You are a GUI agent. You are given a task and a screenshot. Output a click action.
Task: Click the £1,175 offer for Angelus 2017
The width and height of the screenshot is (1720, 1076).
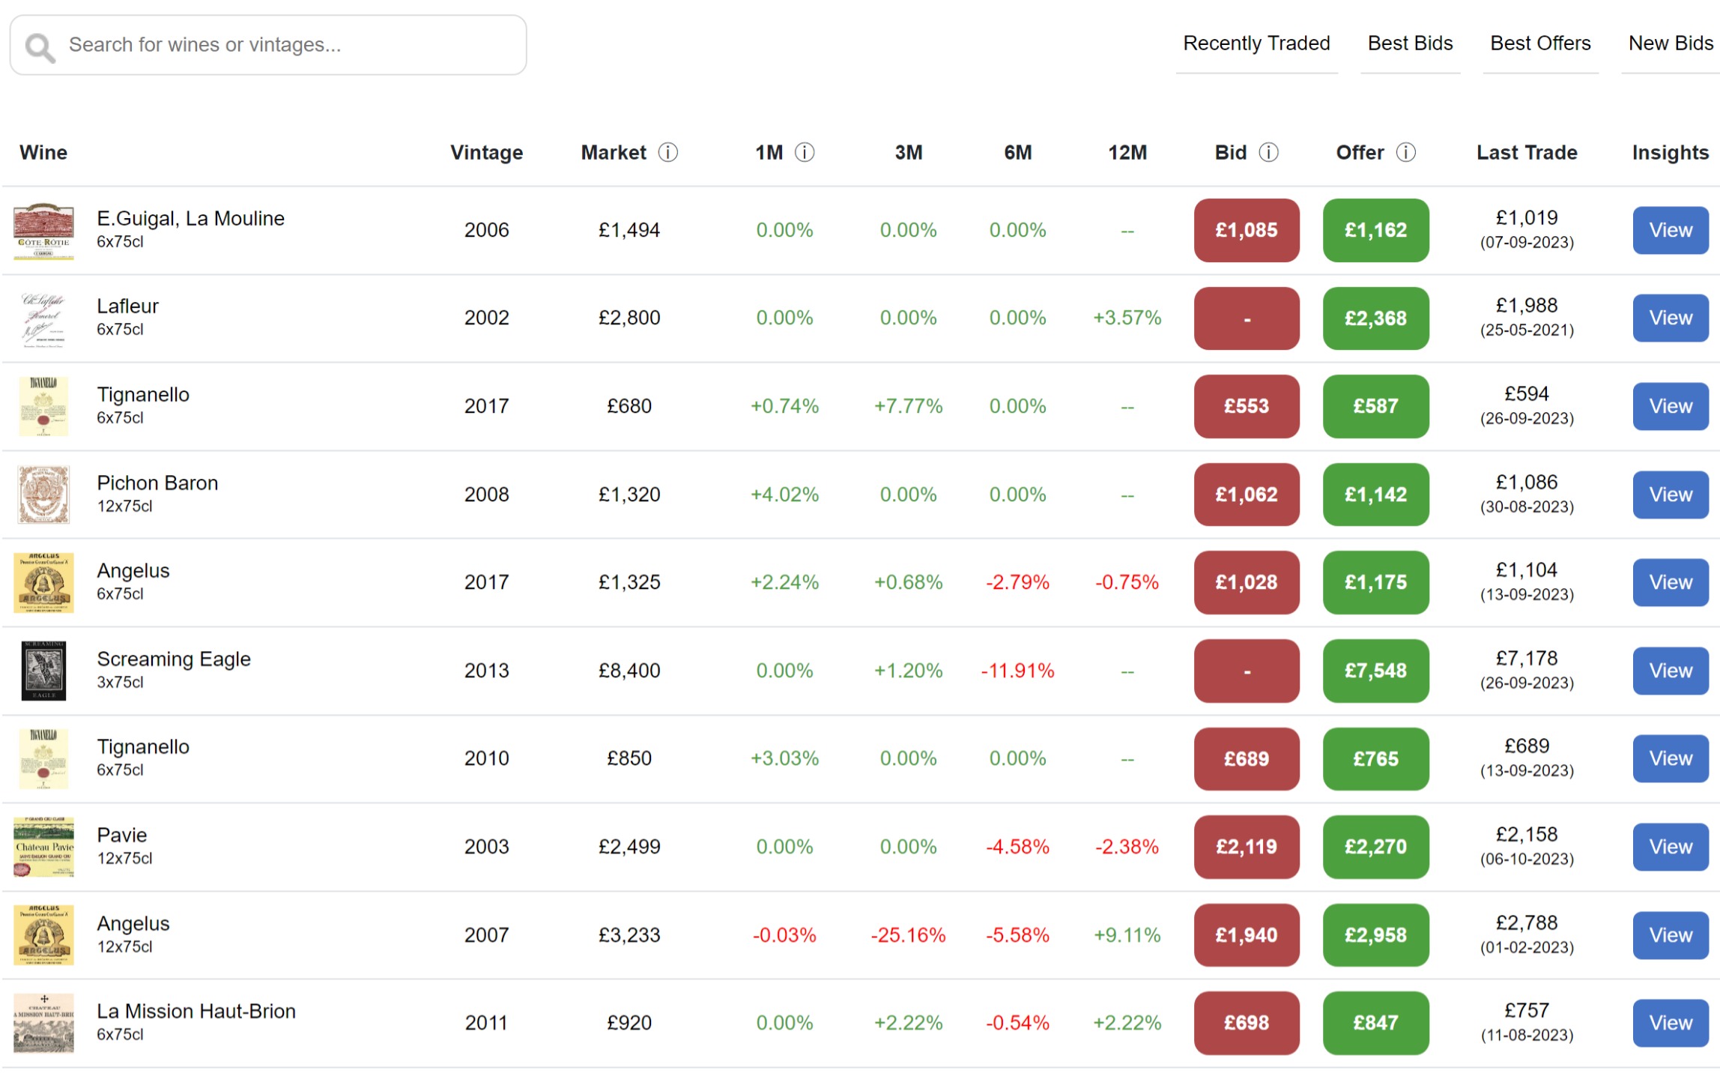pyautogui.click(x=1375, y=583)
